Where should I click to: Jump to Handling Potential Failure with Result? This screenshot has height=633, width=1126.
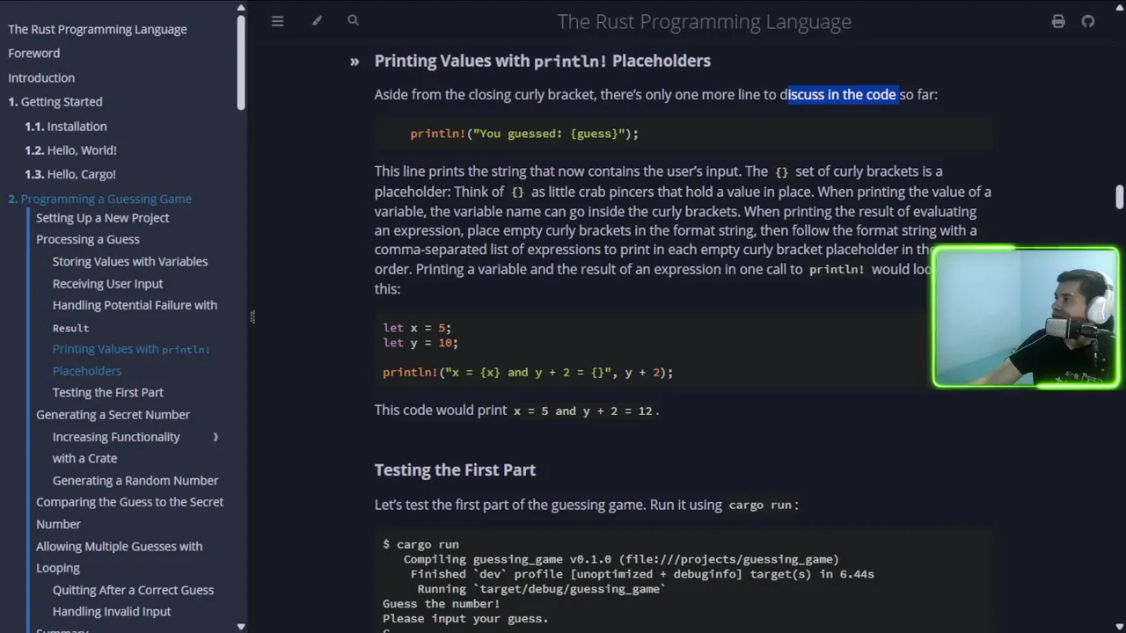tap(135, 316)
